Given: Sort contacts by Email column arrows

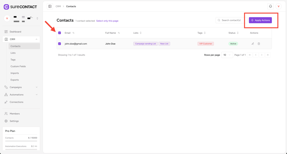Looking at the screenshot, I should click(x=73, y=33).
